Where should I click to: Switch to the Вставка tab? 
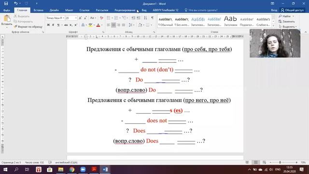[x=39, y=10]
